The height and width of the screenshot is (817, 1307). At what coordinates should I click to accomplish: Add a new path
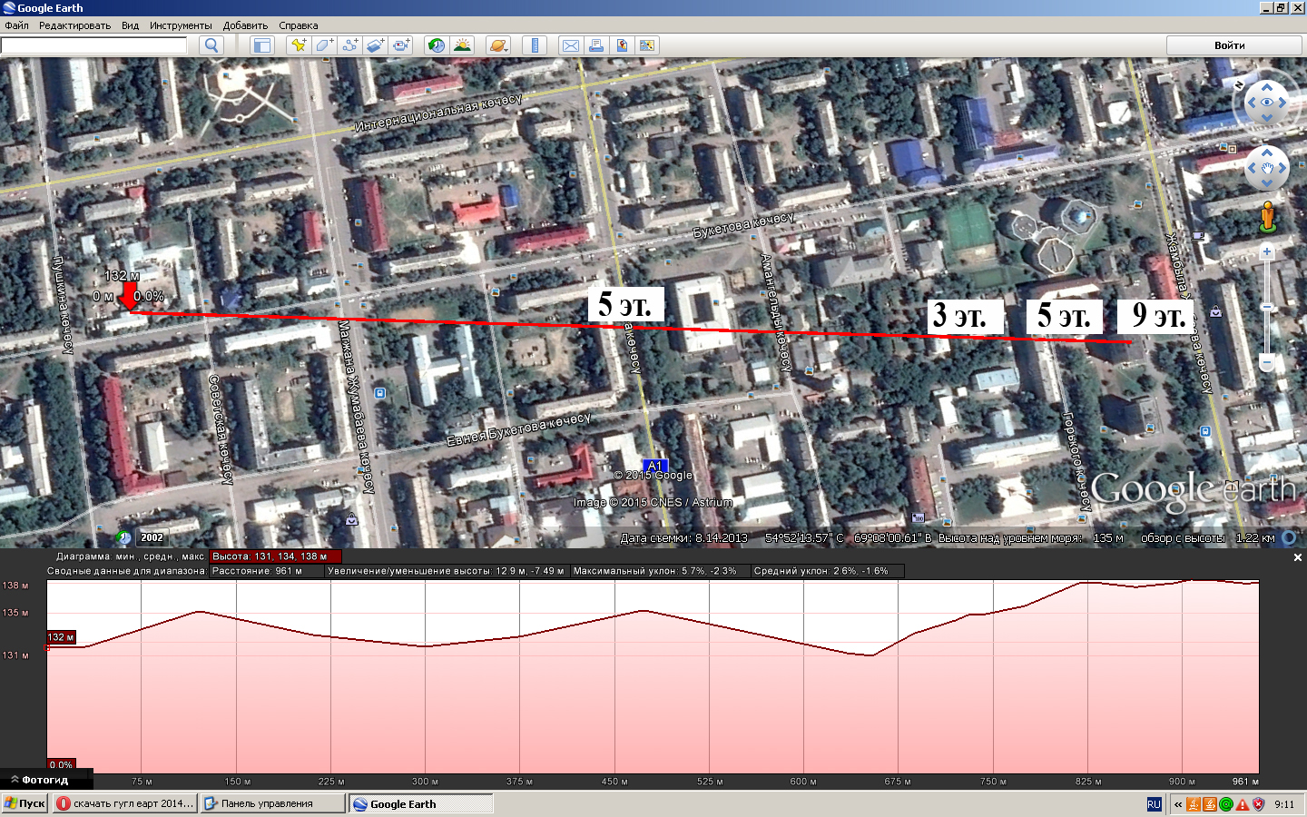[349, 45]
